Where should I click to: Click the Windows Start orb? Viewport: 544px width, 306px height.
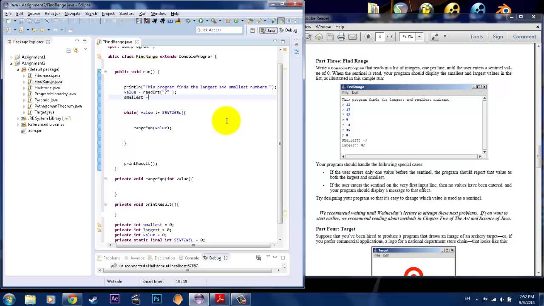tap(9, 299)
